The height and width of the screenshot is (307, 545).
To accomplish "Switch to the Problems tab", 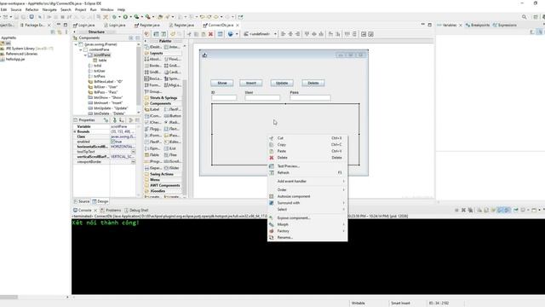I will click(111, 211).
